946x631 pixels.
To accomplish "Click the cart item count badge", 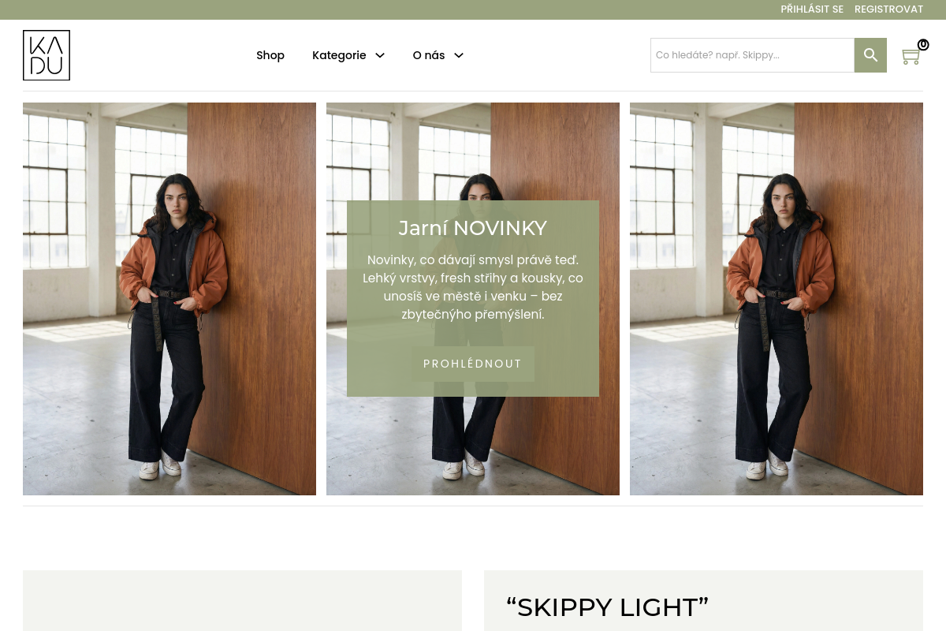I will [x=923, y=45].
